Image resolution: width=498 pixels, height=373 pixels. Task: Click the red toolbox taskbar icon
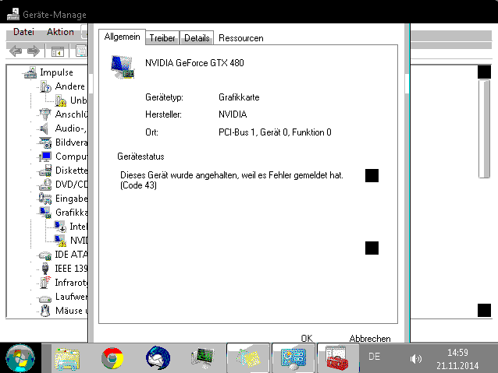pyautogui.click(x=337, y=358)
